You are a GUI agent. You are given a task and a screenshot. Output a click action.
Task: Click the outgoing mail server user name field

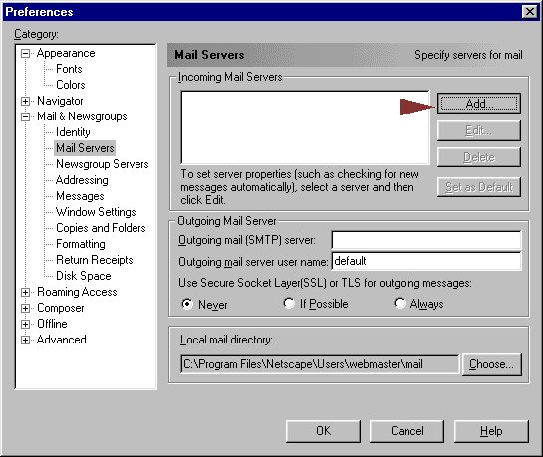tap(426, 261)
